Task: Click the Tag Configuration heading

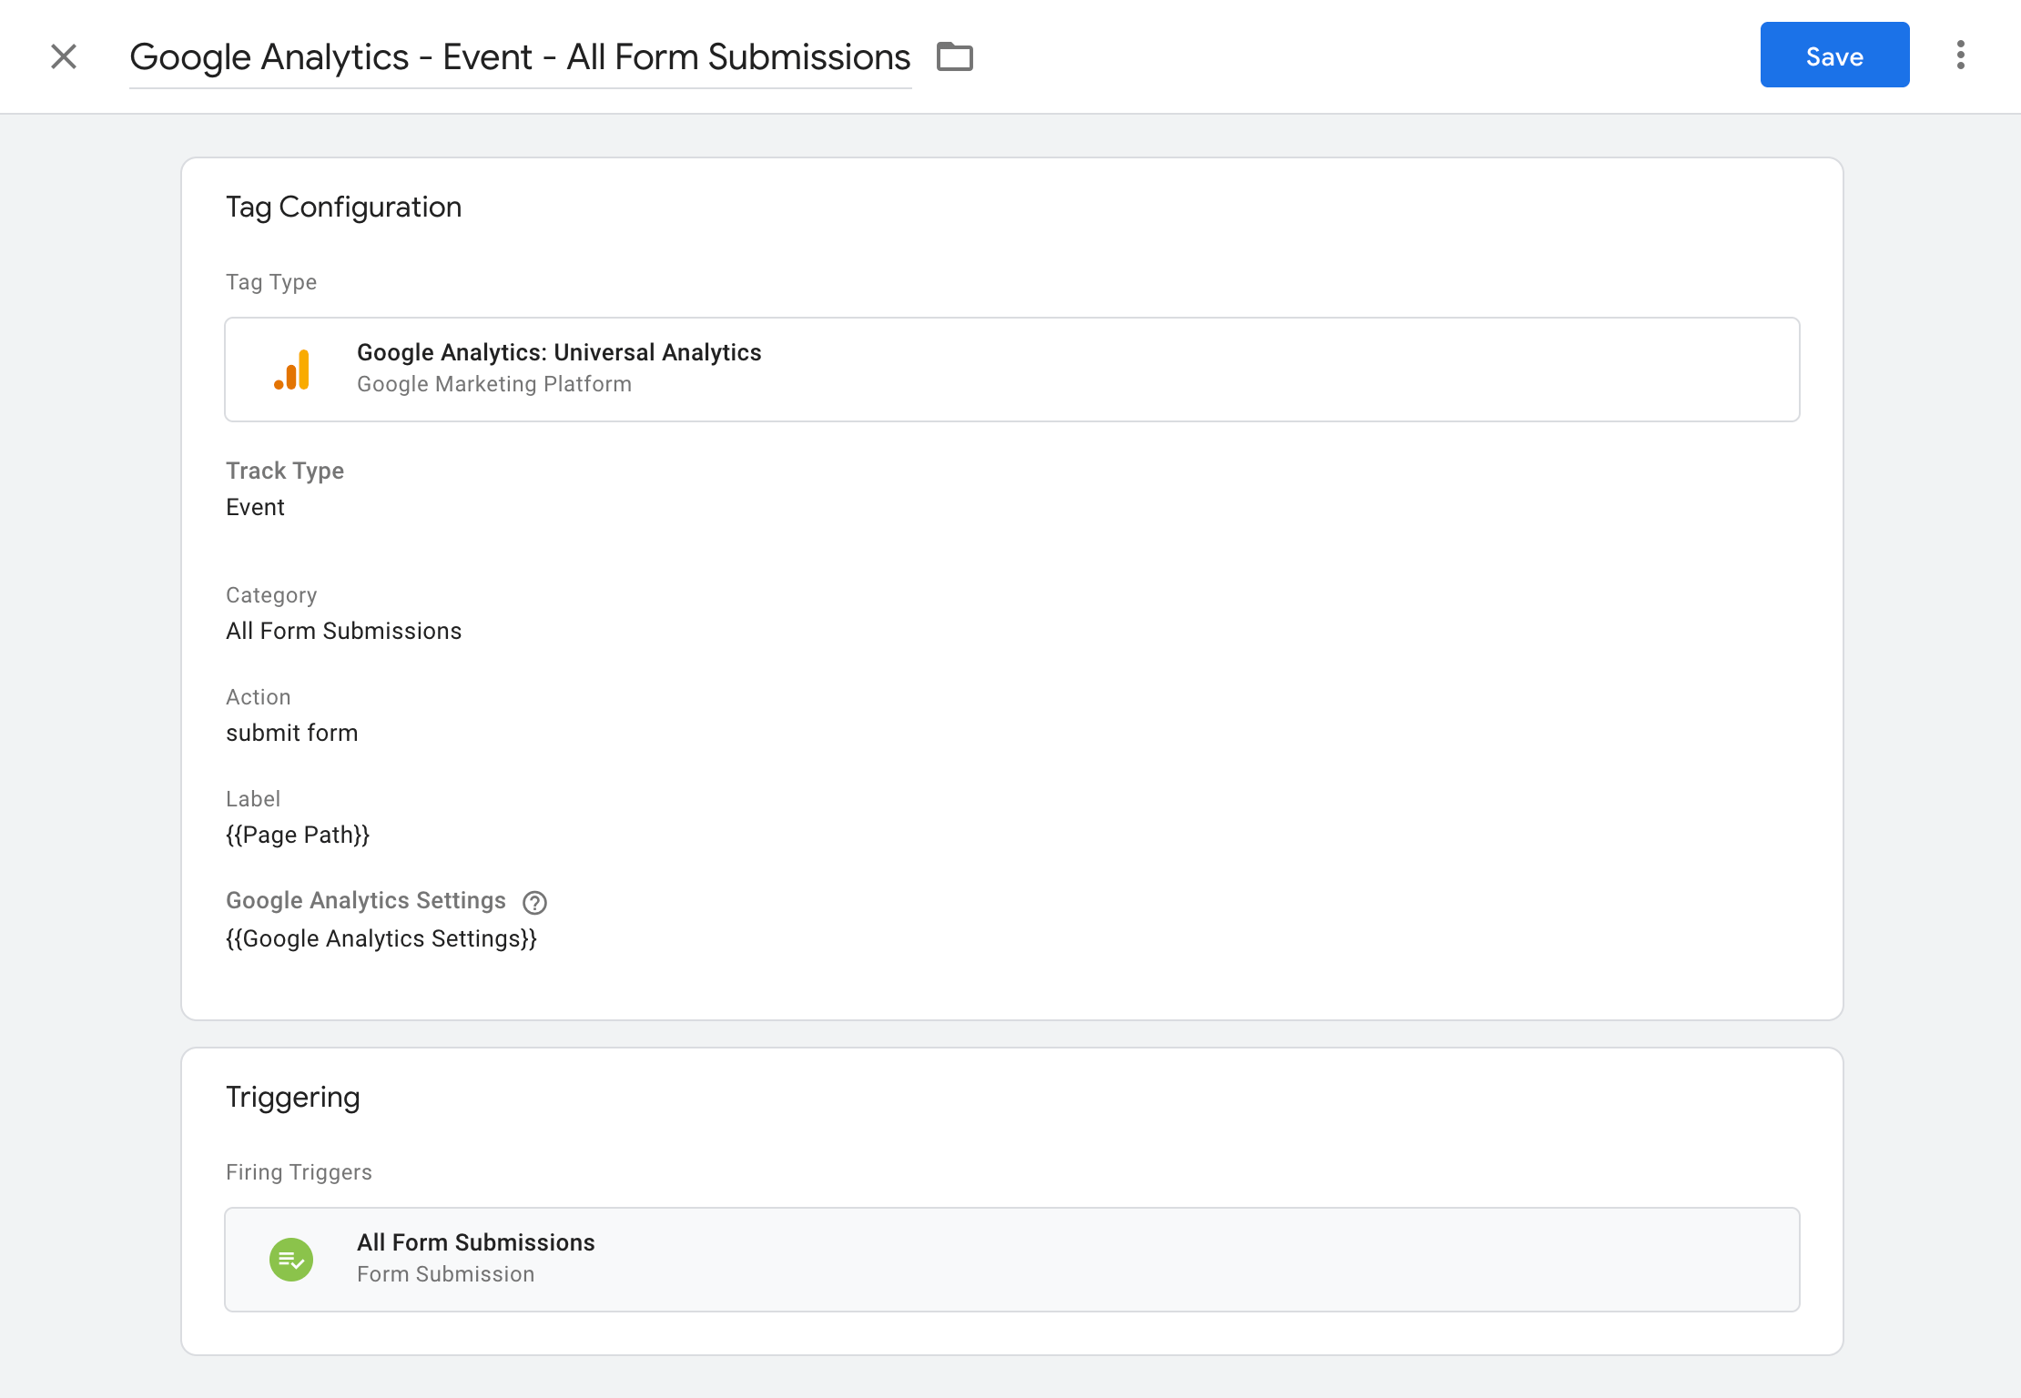Action: [x=343, y=208]
